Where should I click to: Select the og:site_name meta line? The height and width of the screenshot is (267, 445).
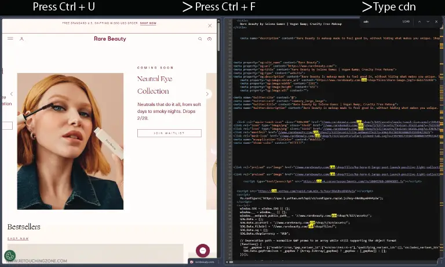point(277,63)
